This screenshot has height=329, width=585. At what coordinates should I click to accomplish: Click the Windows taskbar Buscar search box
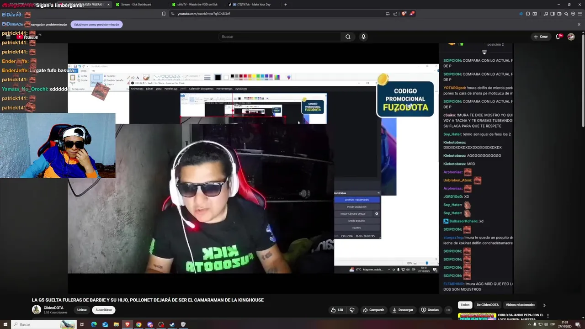[43, 324]
